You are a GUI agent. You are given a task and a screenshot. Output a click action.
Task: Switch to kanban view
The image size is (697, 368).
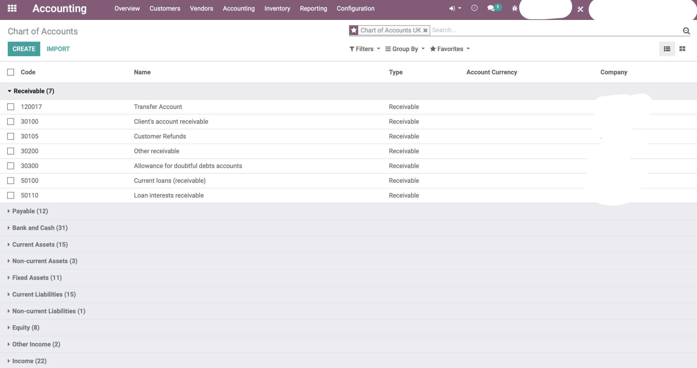tap(683, 49)
